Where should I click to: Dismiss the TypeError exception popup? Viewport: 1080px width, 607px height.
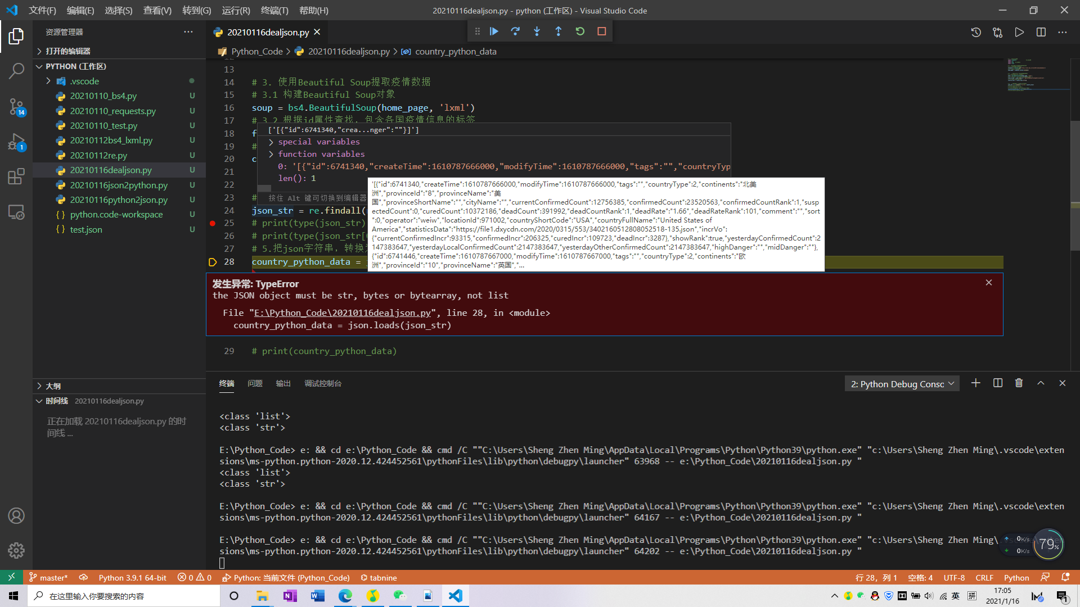tap(988, 282)
